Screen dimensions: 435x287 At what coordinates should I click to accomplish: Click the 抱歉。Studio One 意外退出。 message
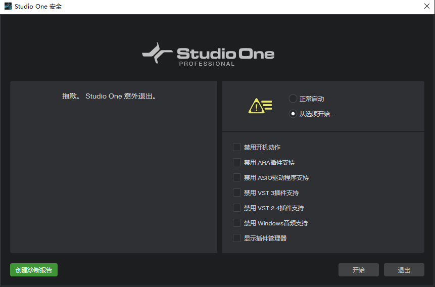coord(110,97)
